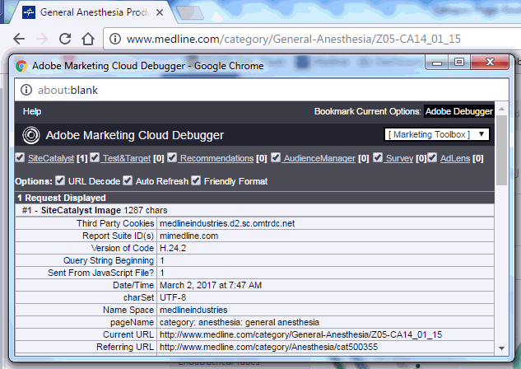Select the Referring URL value

tap(268, 347)
